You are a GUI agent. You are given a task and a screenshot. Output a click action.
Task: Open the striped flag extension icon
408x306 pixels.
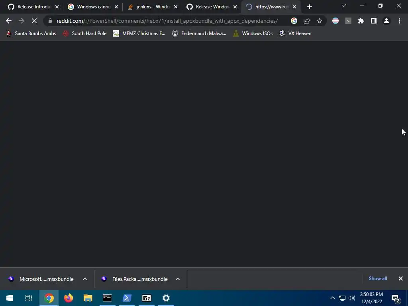click(335, 21)
